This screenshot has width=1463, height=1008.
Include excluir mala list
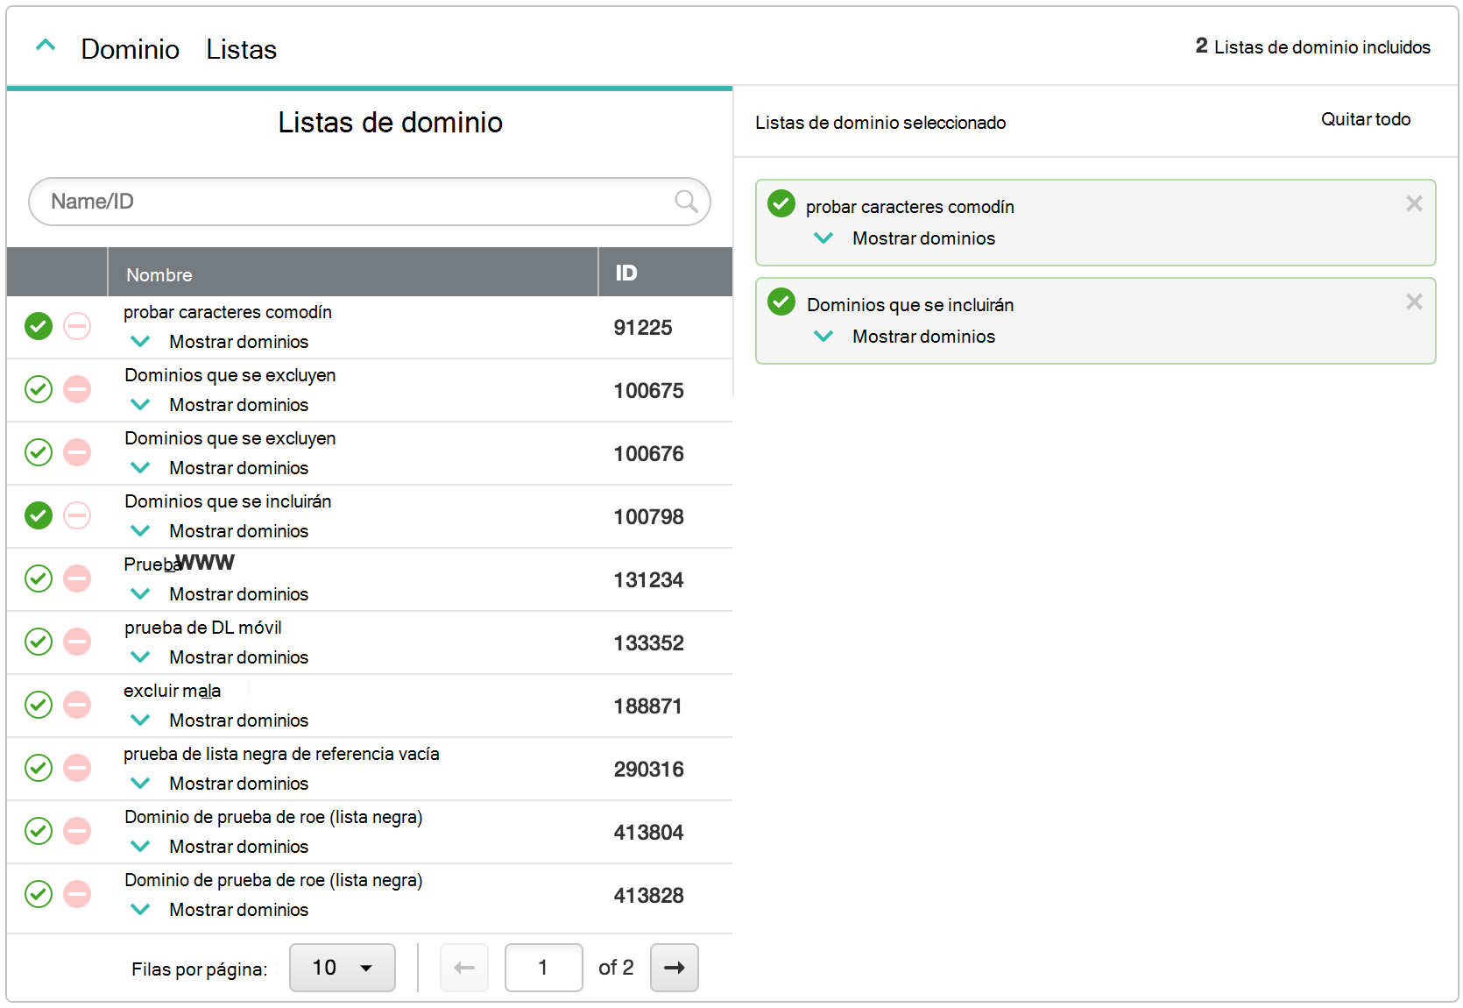click(39, 705)
